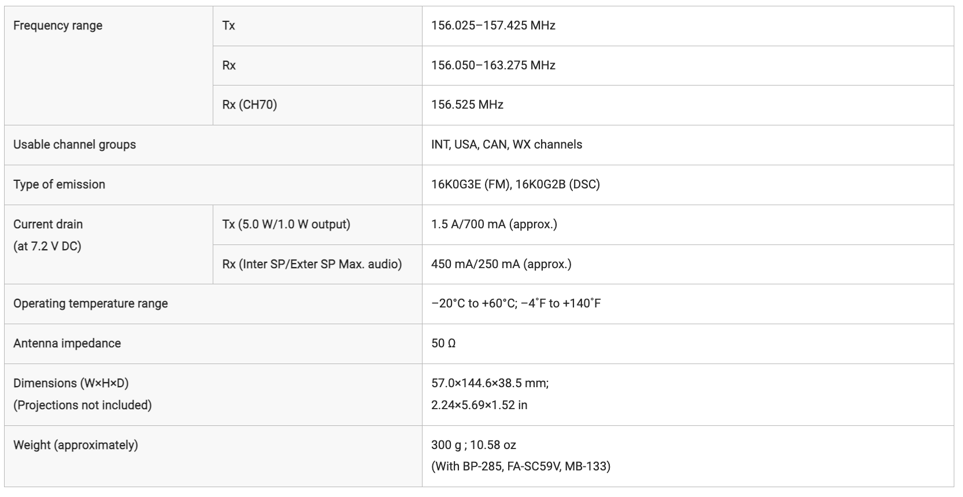Viewport: 963px width, 497px height.
Task: Click the Frequency range row label
Action: click(x=58, y=25)
